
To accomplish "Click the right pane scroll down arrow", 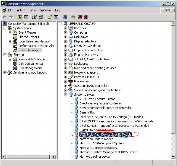I will pyautogui.click(x=173, y=157).
